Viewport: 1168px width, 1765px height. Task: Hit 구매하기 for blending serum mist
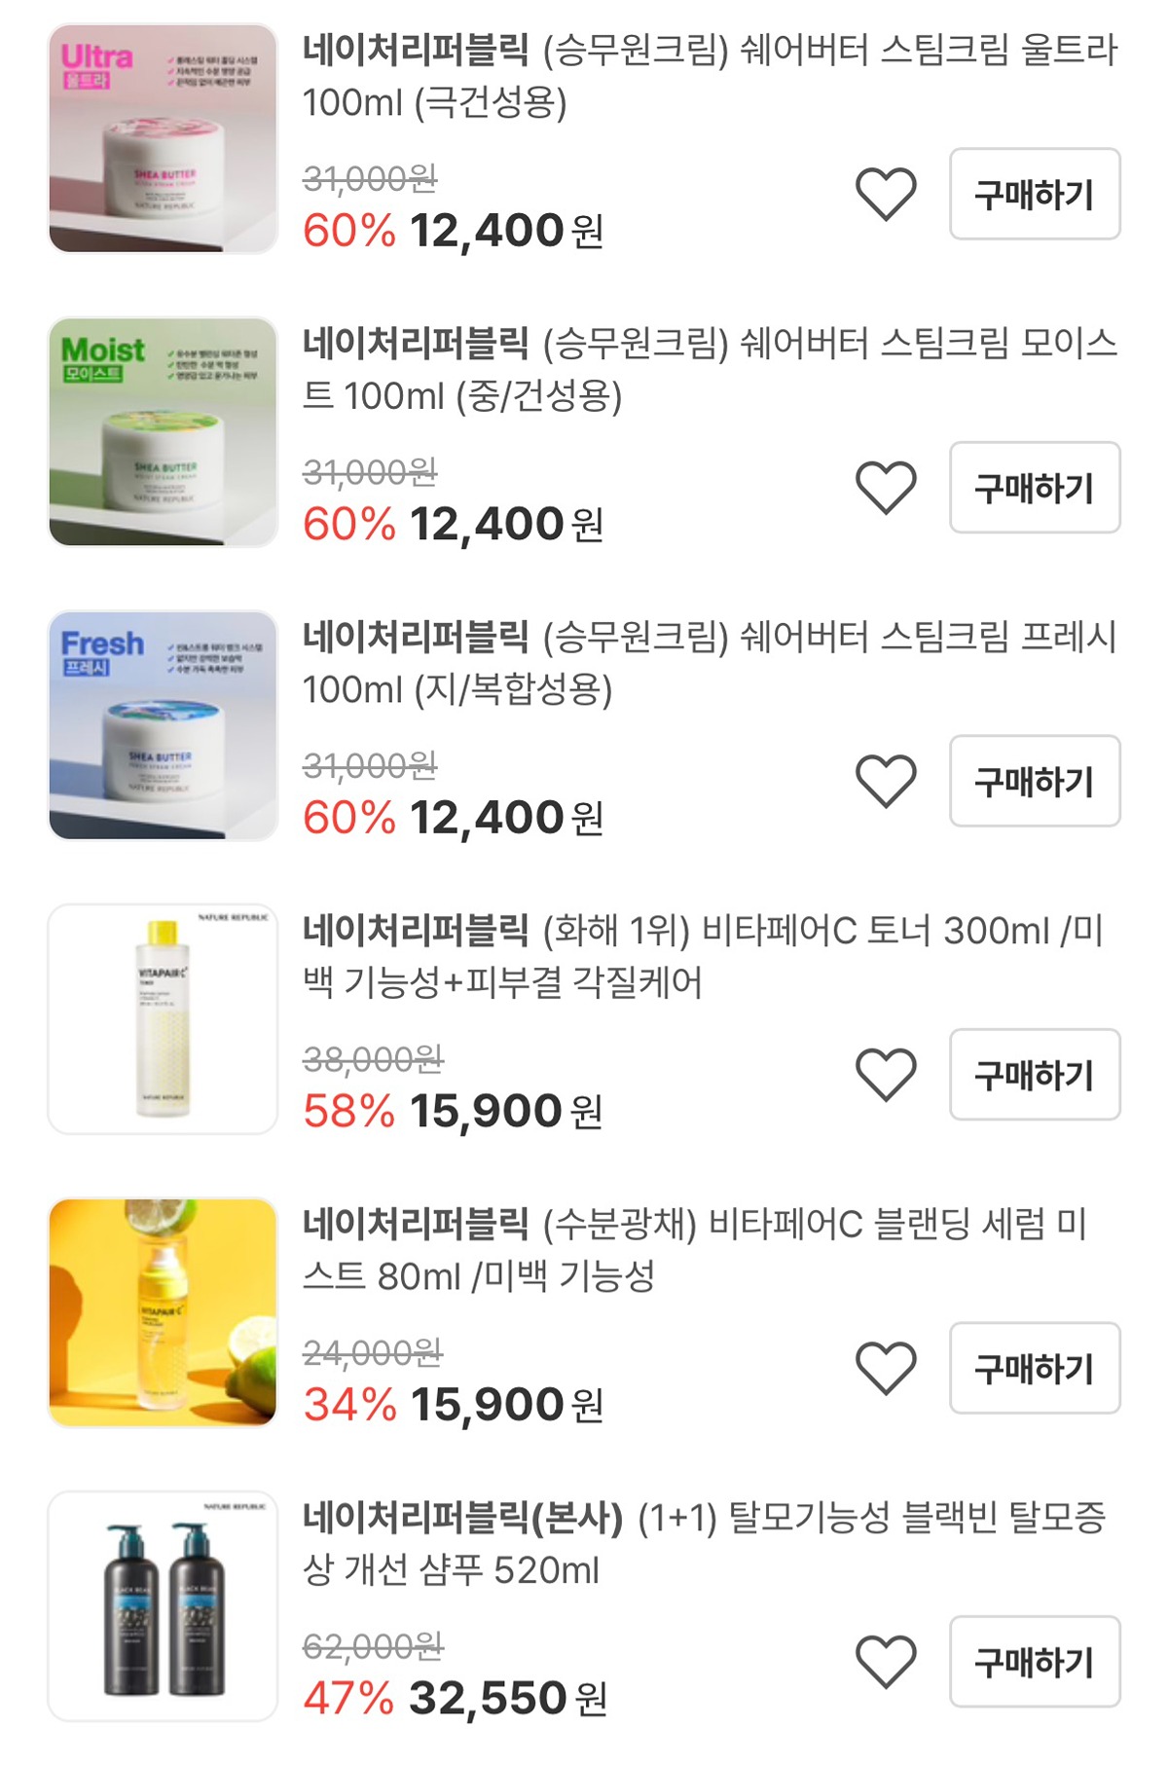[1034, 1368]
